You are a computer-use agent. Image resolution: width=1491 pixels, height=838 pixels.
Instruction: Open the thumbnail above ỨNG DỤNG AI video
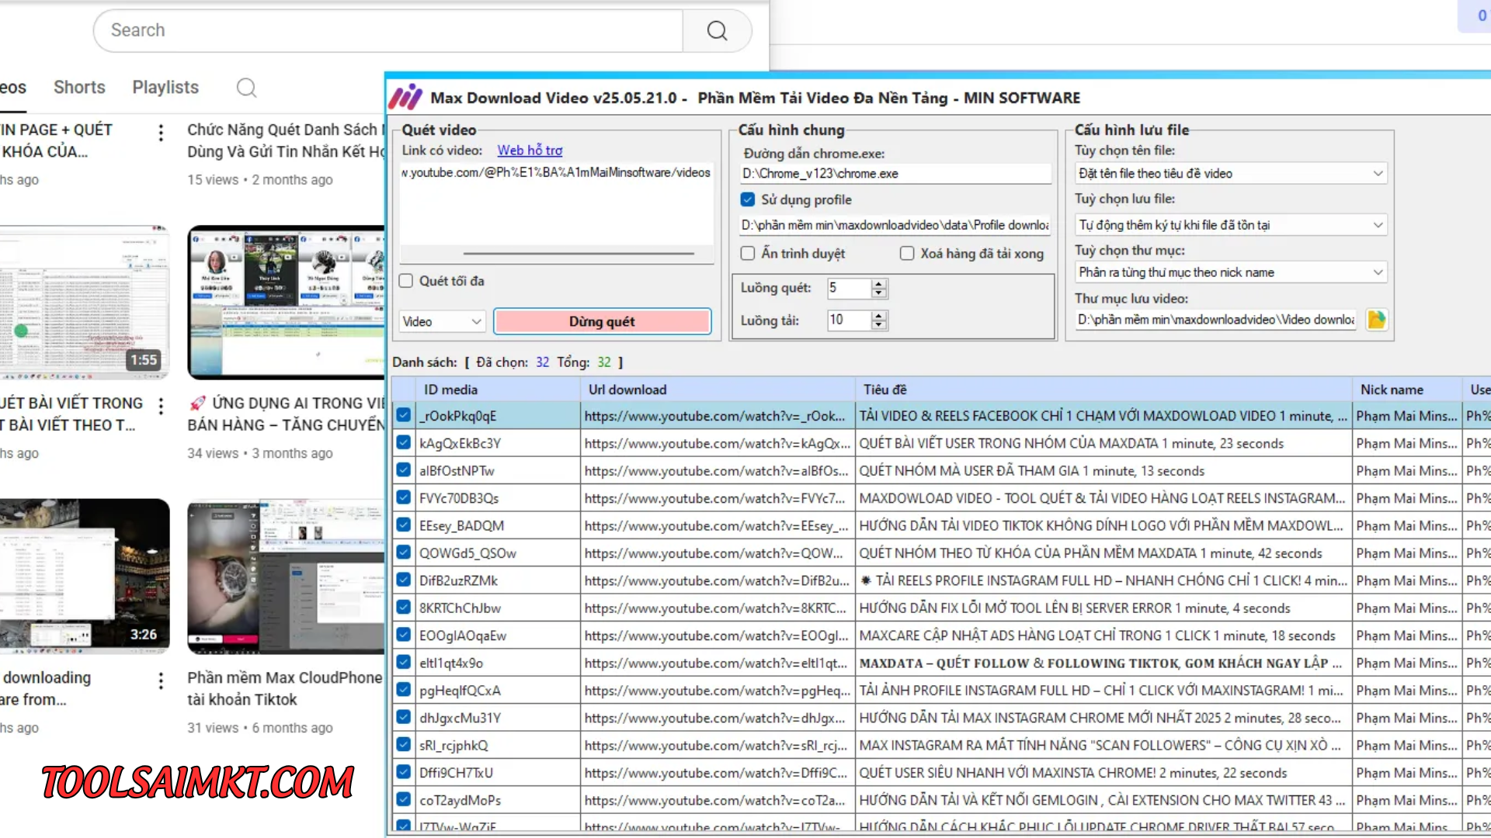286,303
